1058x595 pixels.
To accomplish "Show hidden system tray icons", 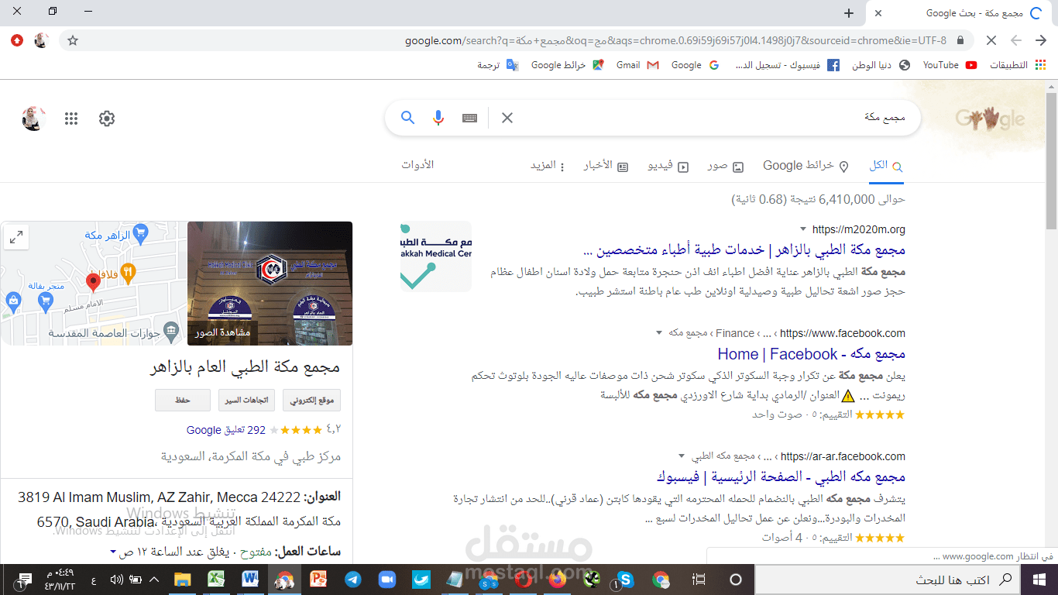I will 154,580.
